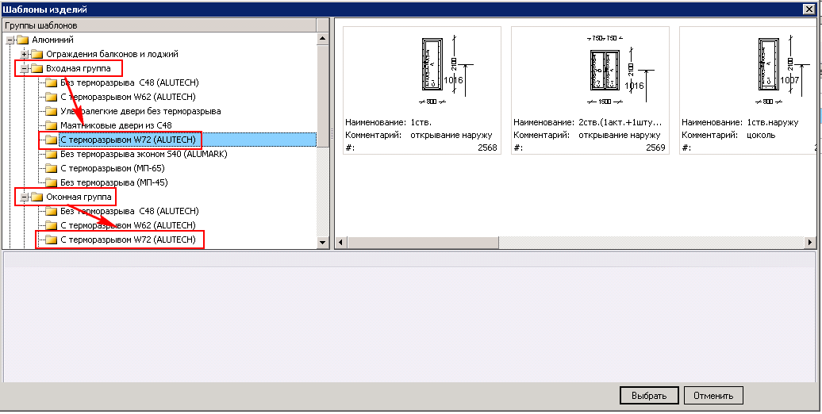Click the Отменить button
Viewport: 822px width, 414px height.
(x=713, y=396)
